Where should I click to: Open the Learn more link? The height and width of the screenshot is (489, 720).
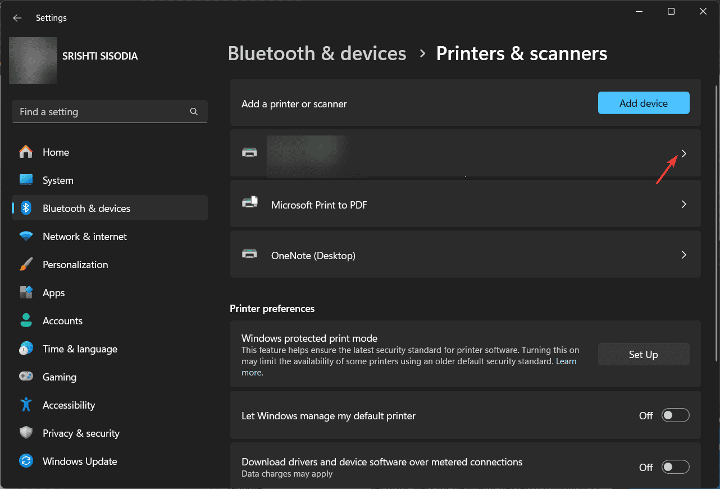(566, 361)
